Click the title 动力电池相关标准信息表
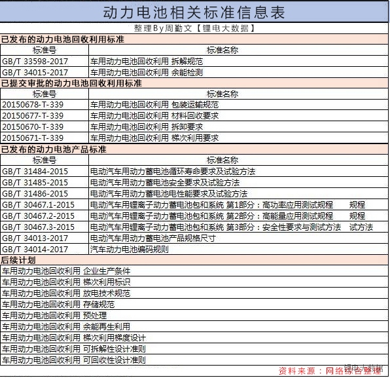This screenshot has width=390, height=378. coord(194,12)
